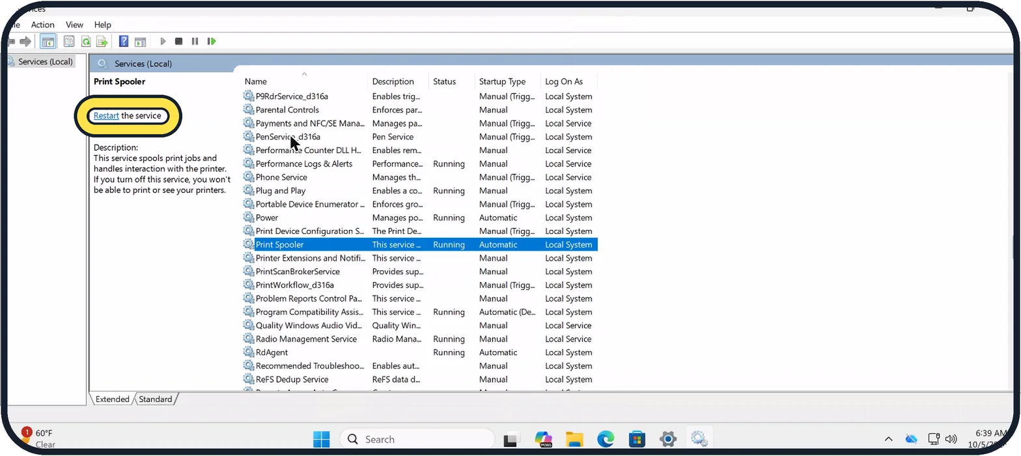The image size is (1021, 456).
Task: Click the network tray icon
Action: 934,439
